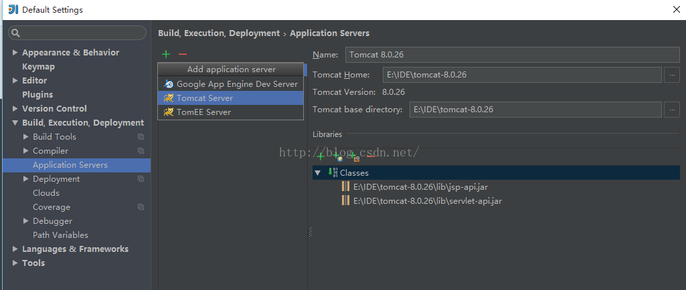Open the Keymap settings page
686x290 pixels.
click(39, 66)
